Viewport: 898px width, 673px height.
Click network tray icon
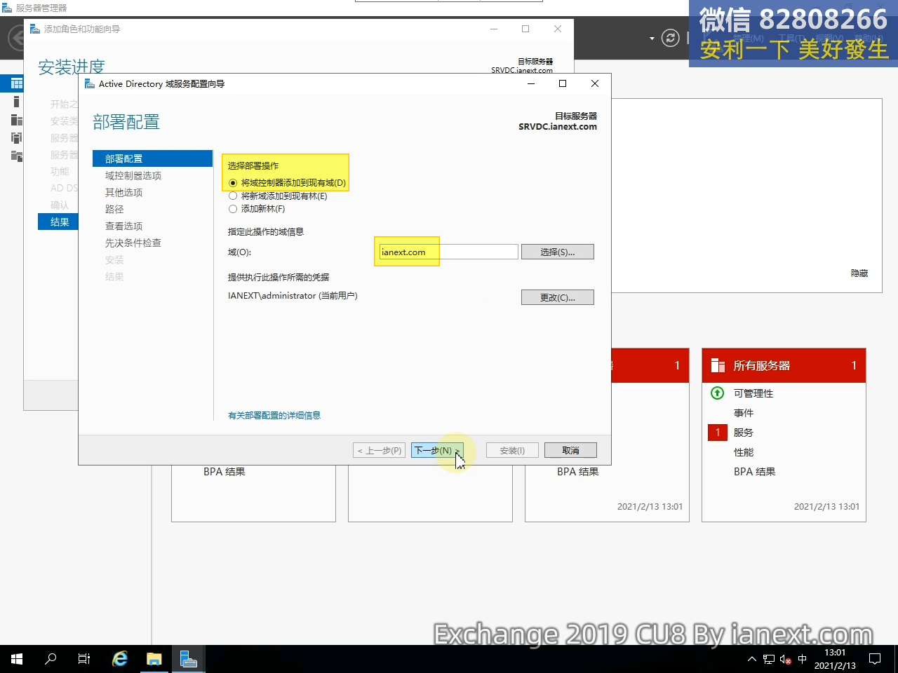click(x=769, y=659)
